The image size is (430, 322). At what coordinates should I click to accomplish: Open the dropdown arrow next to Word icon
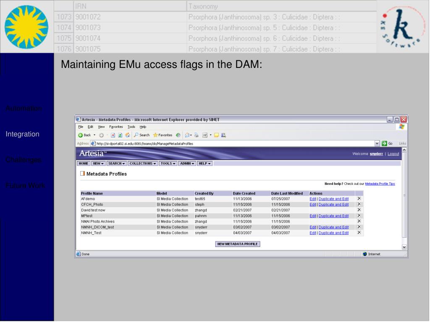(x=211, y=135)
